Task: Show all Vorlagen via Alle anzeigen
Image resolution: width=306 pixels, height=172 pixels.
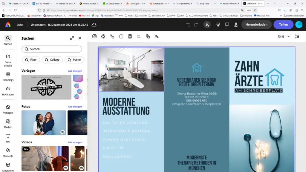Action: (x=75, y=71)
